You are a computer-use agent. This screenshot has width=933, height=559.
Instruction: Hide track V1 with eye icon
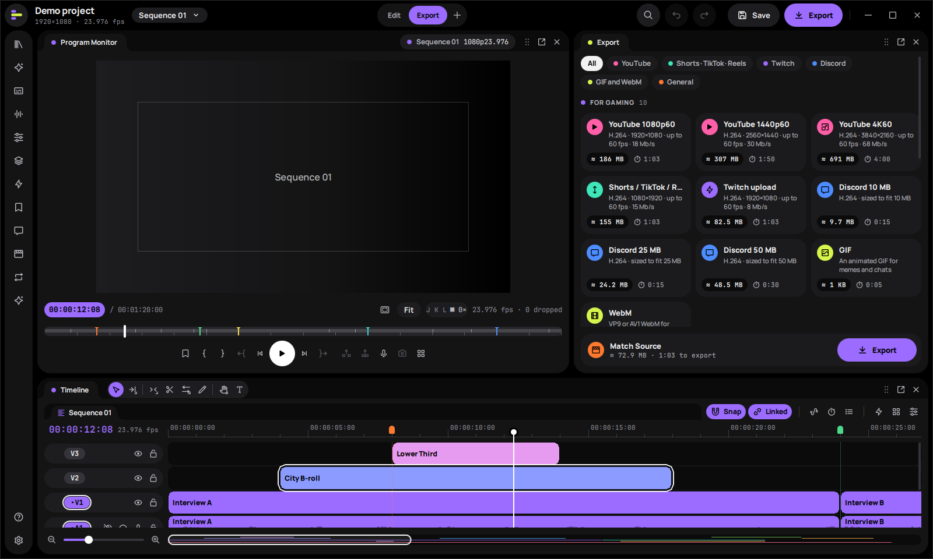(138, 503)
